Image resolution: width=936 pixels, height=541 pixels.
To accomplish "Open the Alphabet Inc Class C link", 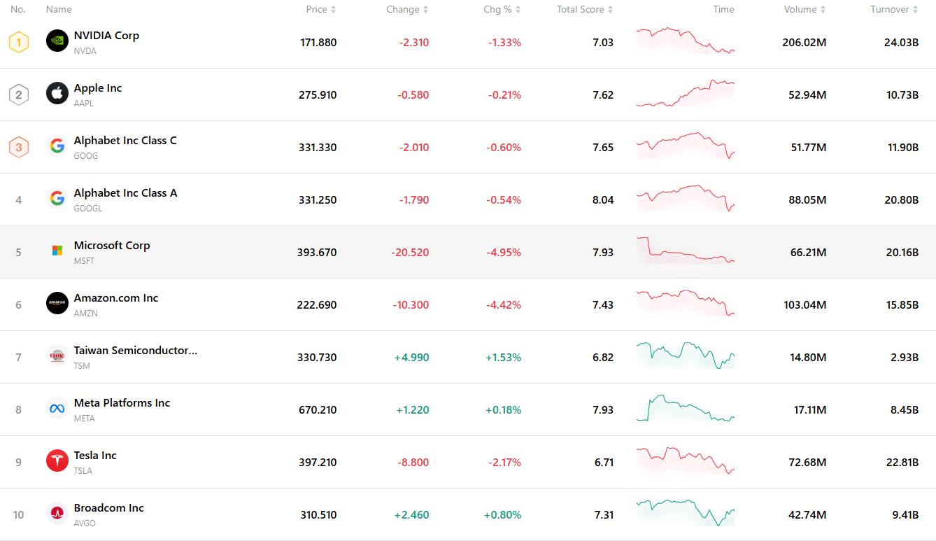I will pyautogui.click(x=125, y=140).
